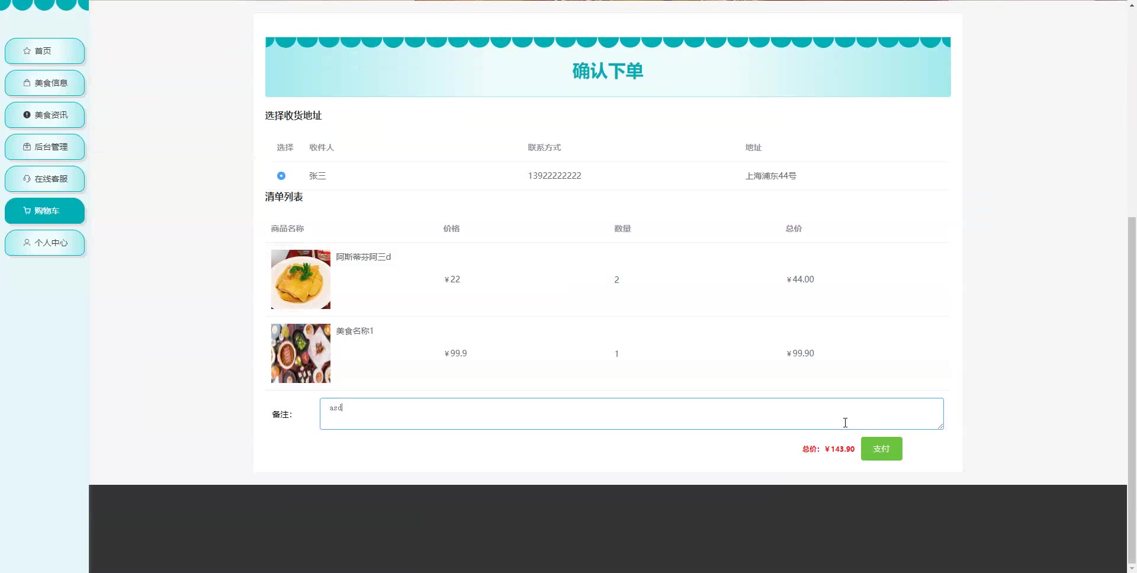
Task: Click the 地址 column header
Action: 753,147
